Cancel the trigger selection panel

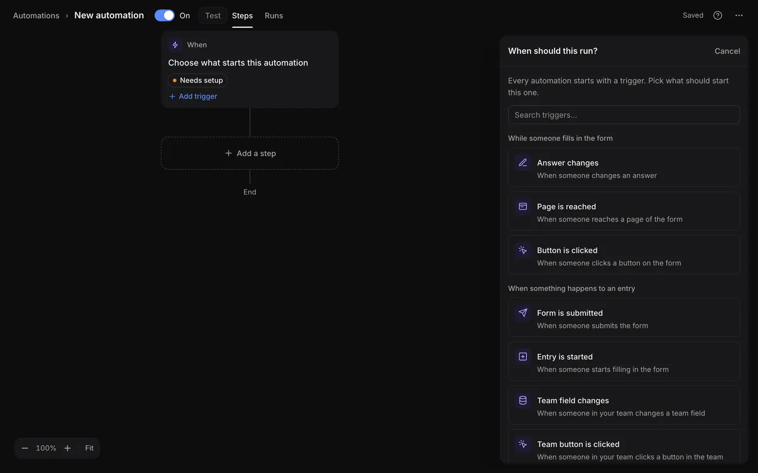click(727, 51)
